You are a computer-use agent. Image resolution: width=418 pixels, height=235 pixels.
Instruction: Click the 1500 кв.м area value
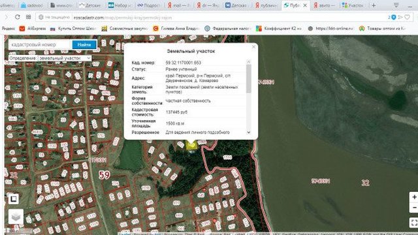click(175, 123)
